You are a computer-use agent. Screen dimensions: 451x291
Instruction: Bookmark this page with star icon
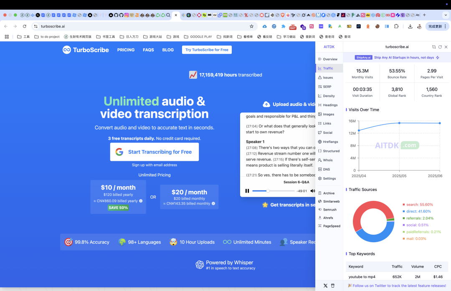(252, 26)
